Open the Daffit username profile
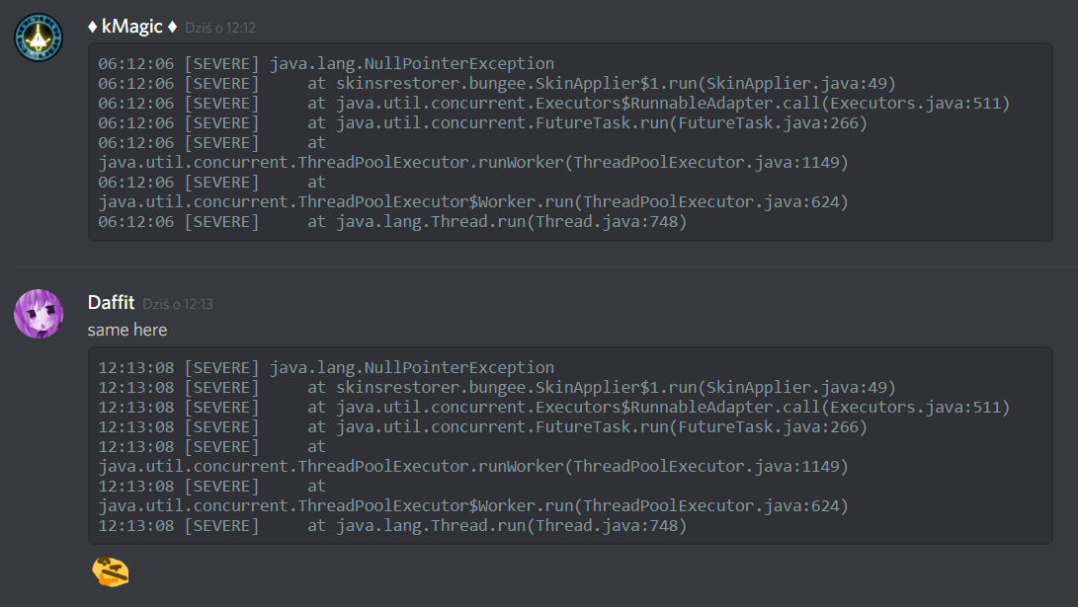Screen dimensions: 1078x607 (x=111, y=303)
